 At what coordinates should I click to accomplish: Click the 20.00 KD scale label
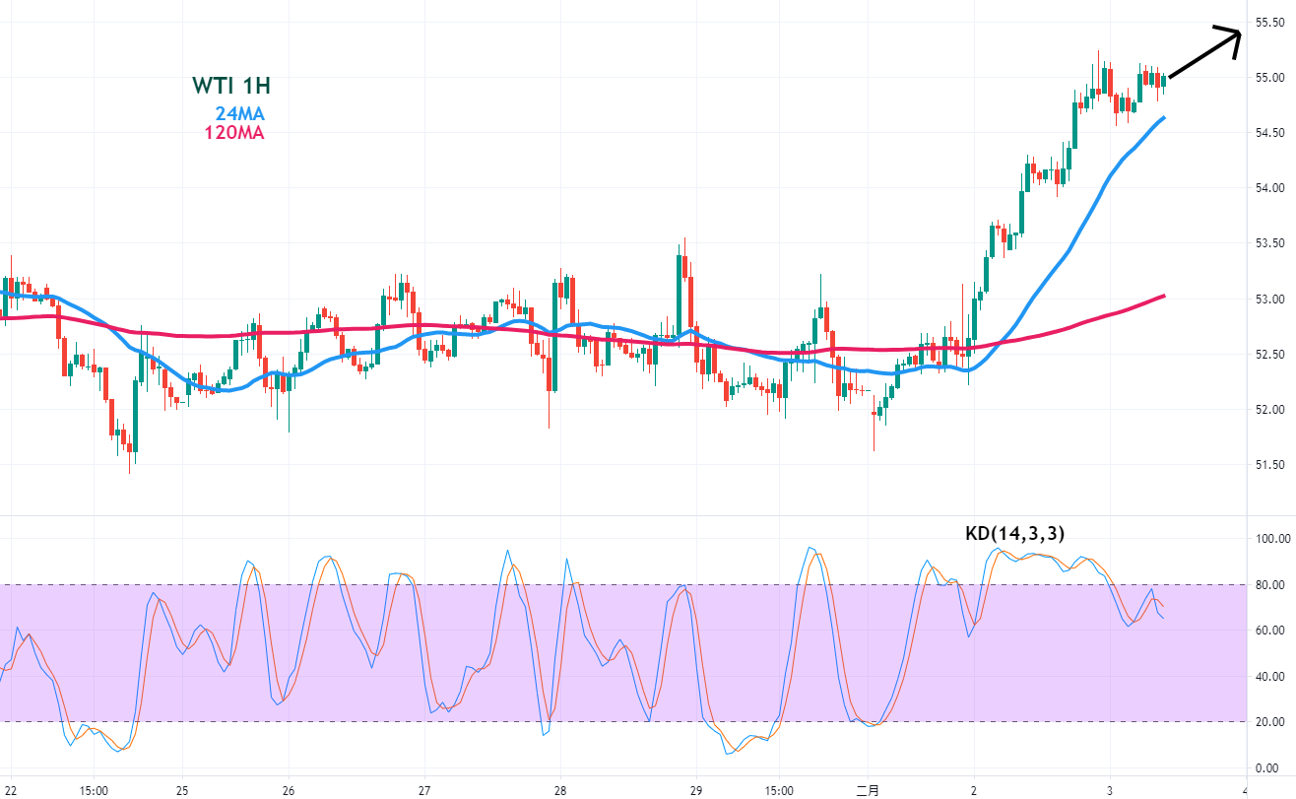pyautogui.click(x=1268, y=722)
